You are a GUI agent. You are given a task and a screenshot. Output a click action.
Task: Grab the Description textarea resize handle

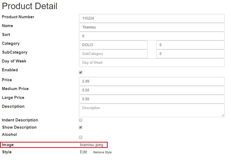(223, 116)
